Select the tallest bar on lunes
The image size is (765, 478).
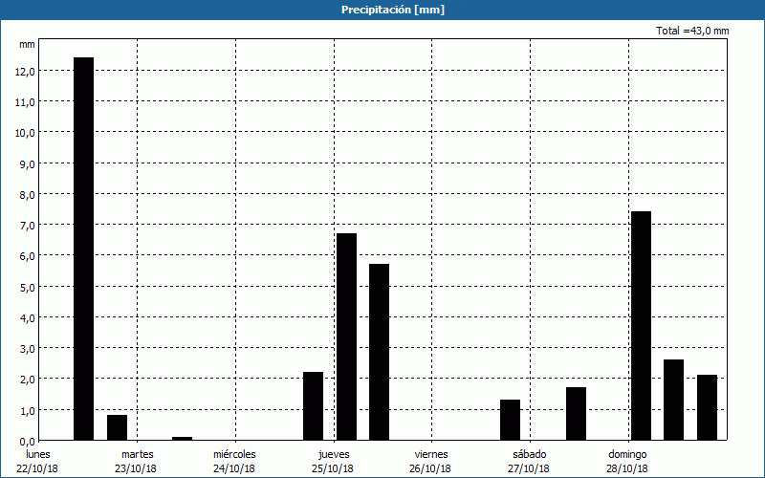[x=84, y=249]
